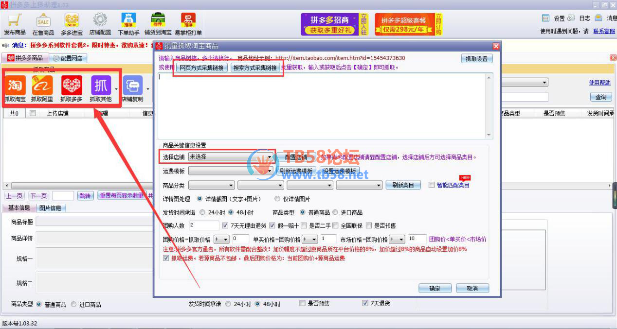The image size is (617, 329).
Task: Open second 商品分类 dropdown
Action: (x=261, y=185)
